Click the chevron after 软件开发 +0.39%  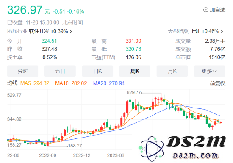[71, 31]
